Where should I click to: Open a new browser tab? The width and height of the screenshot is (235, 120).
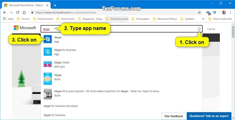tap(55, 5)
